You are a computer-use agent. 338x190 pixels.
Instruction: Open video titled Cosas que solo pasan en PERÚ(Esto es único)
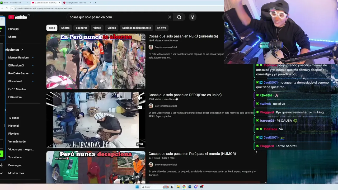[x=185, y=95]
